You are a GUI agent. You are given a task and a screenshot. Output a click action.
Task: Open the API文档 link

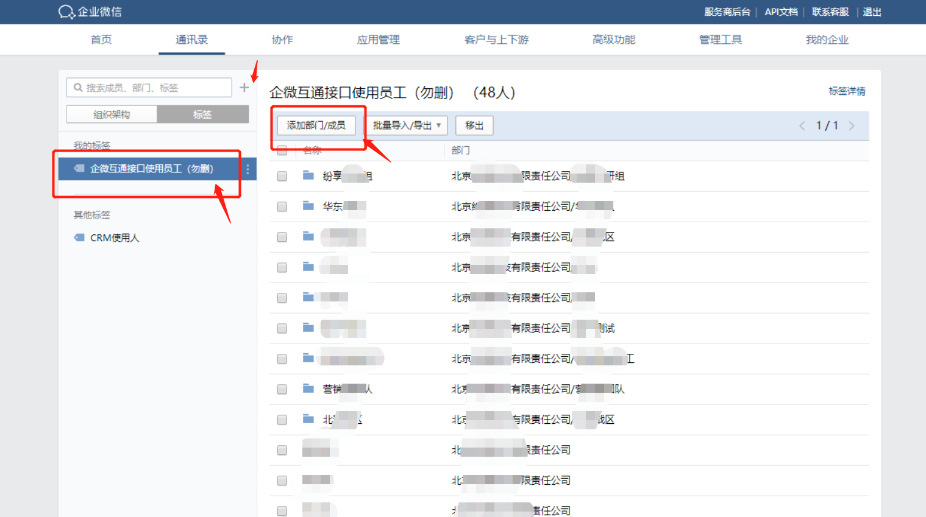pyautogui.click(x=781, y=12)
